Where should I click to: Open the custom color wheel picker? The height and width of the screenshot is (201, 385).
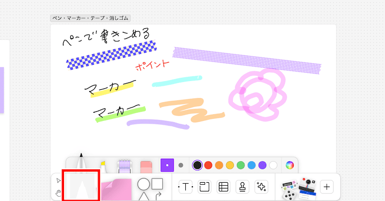pos(289,165)
